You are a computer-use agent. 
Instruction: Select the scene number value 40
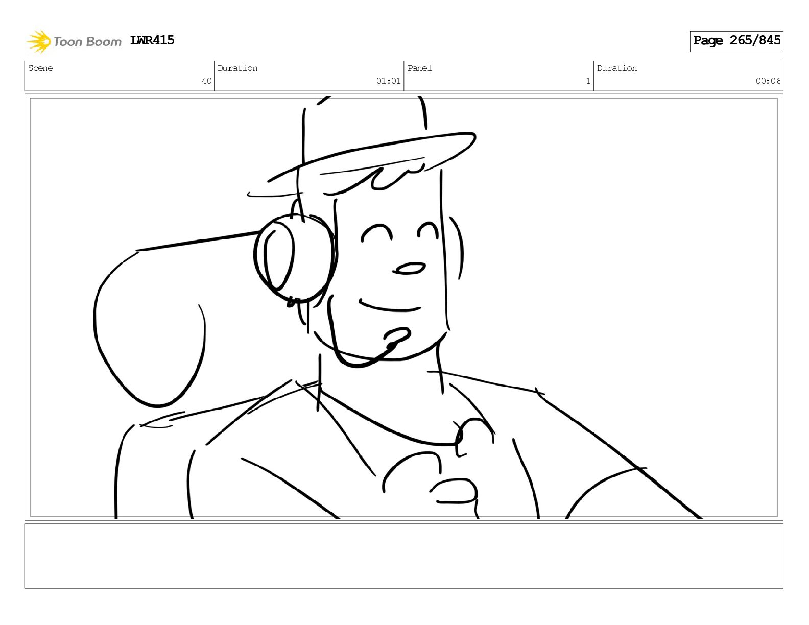206,81
